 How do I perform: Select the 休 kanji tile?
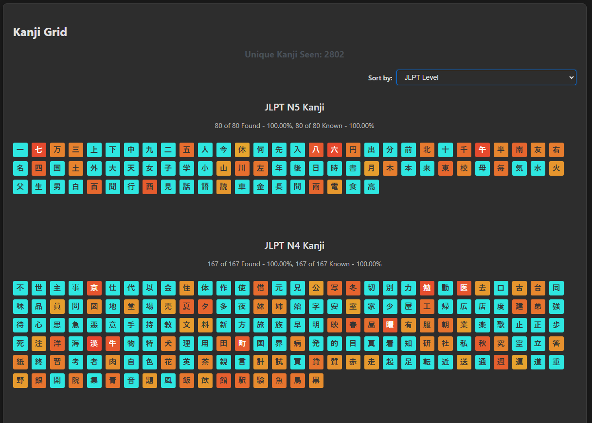242,150
